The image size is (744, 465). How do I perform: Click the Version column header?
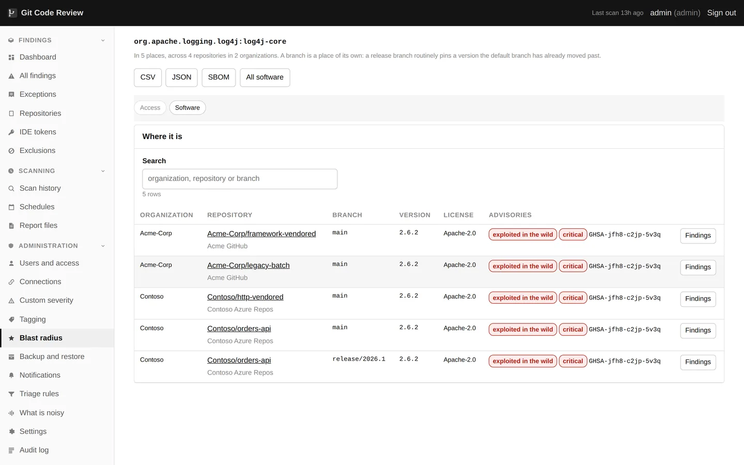click(415, 215)
